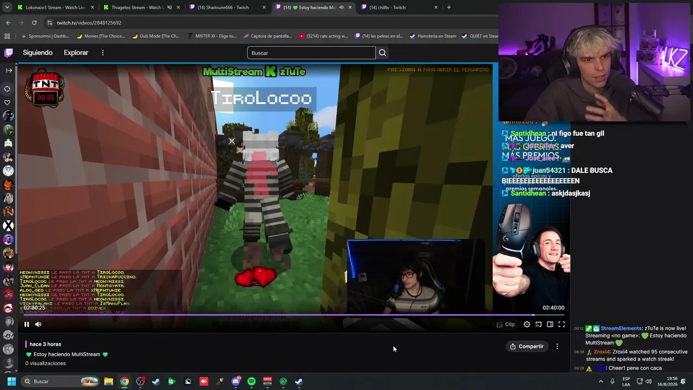The height and width of the screenshot is (390, 693).
Task: Enter fullscreen on the video player
Action: (x=561, y=324)
